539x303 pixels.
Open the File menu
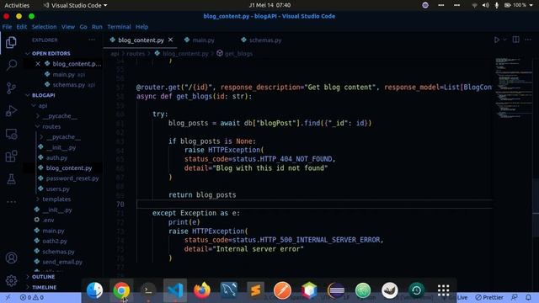tap(7, 27)
